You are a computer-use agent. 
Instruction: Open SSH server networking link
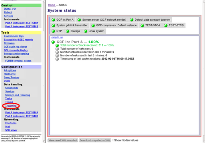[11, 130]
